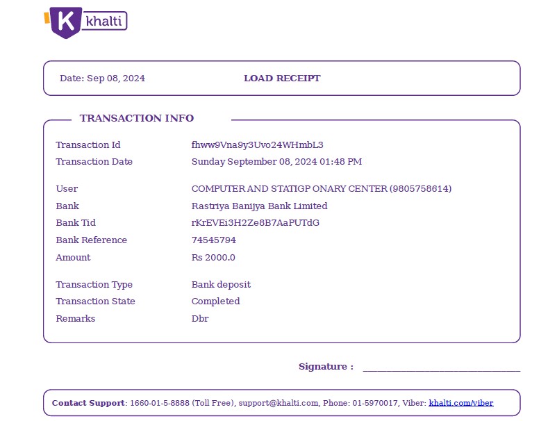The width and height of the screenshot is (548, 421).
Task: Click the Transaction Id label
Action: click(x=88, y=145)
